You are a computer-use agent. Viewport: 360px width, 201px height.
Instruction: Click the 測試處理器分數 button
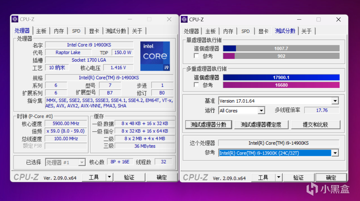[x=208, y=125]
